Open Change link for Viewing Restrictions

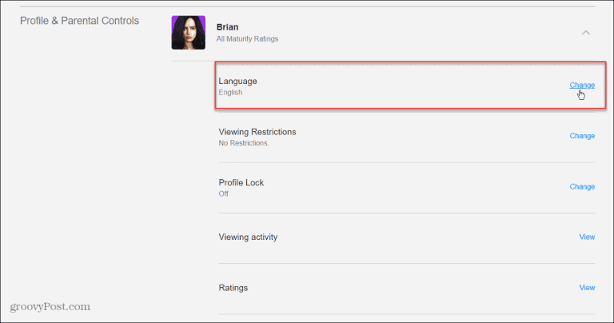pyautogui.click(x=581, y=136)
